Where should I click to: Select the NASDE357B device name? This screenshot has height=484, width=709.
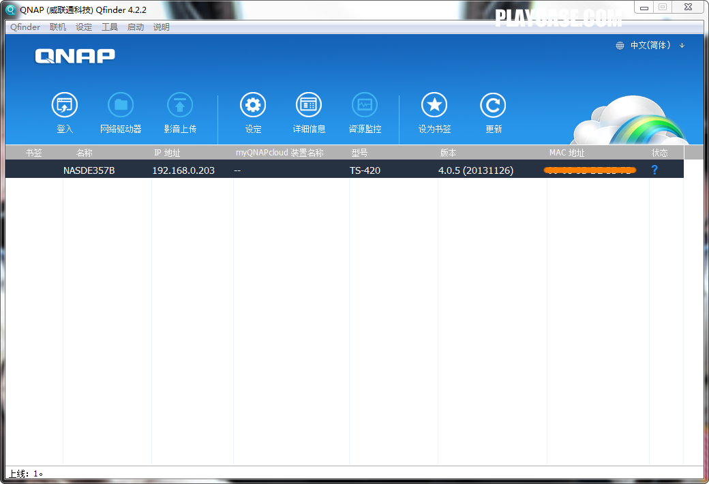pyautogui.click(x=89, y=170)
